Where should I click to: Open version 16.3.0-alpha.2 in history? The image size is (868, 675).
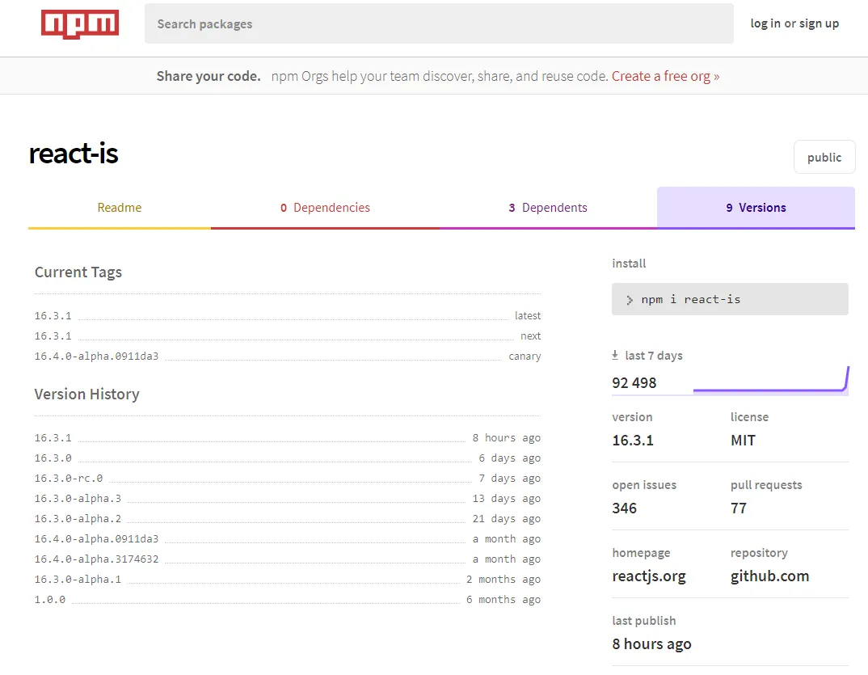[x=78, y=519]
